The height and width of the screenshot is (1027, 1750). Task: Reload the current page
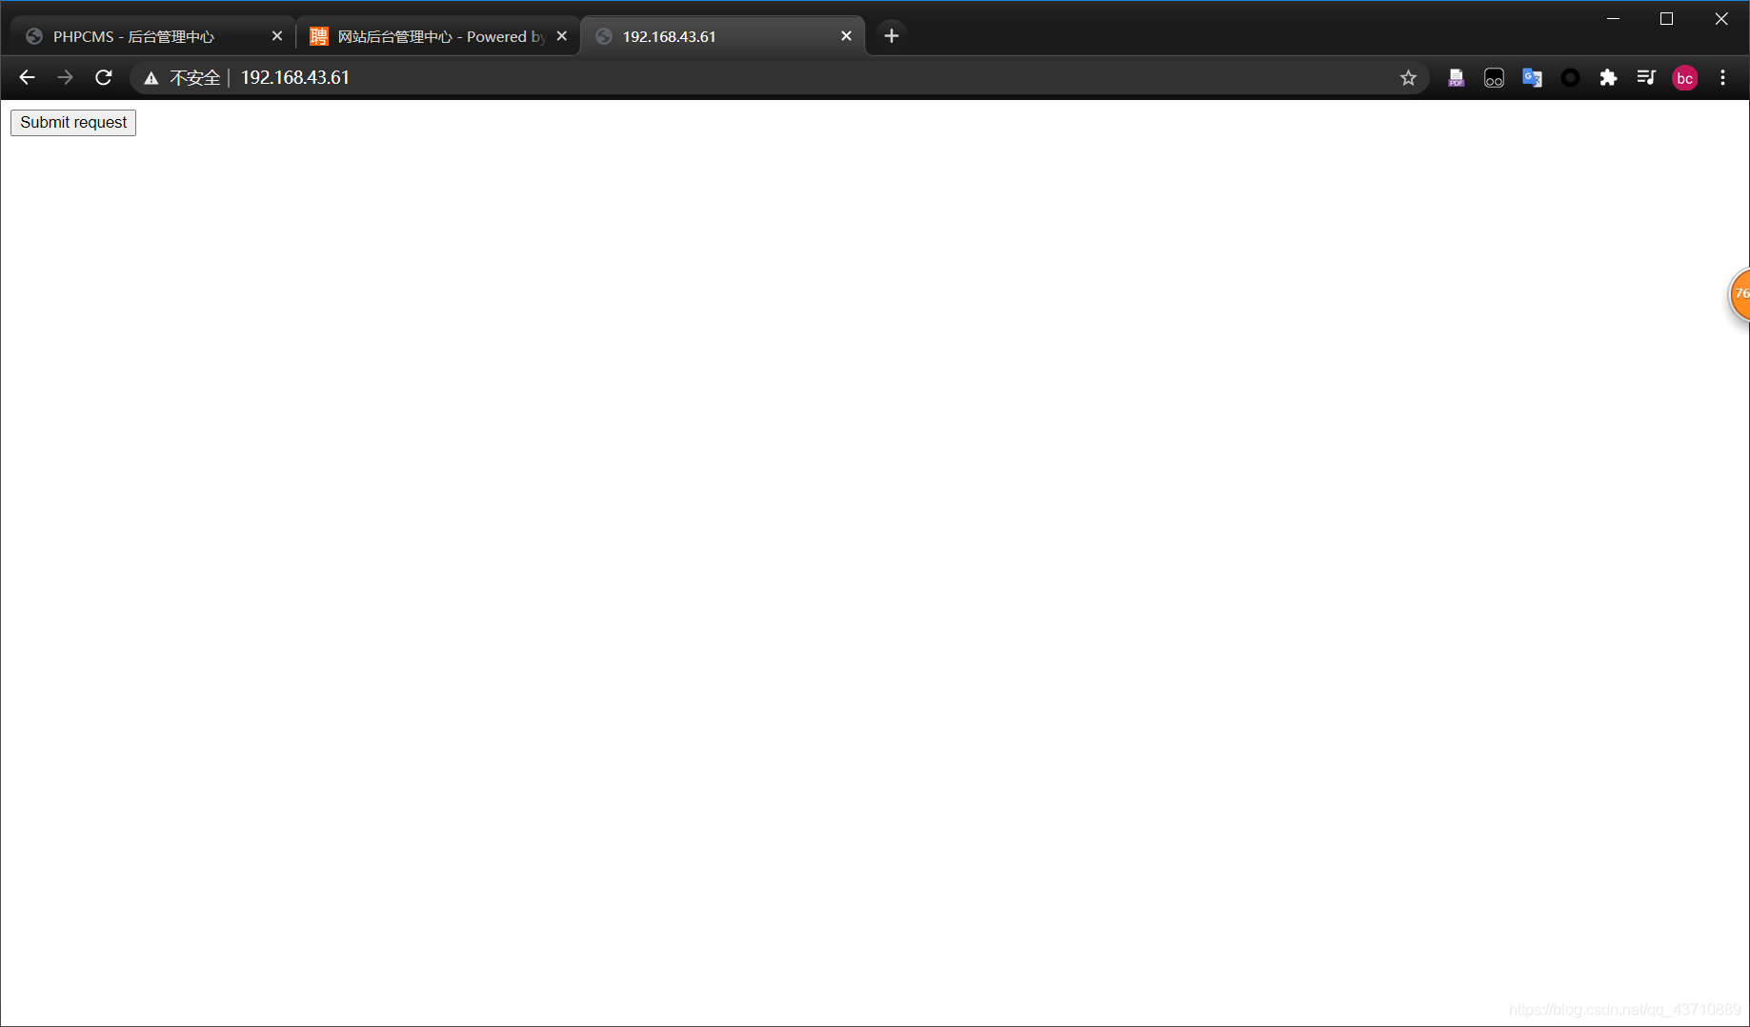click(104, 78)
